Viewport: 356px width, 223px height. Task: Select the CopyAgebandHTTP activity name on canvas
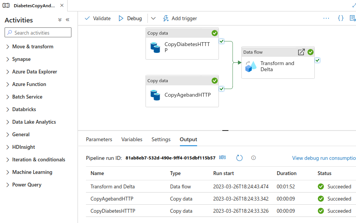tap(188, 95)
